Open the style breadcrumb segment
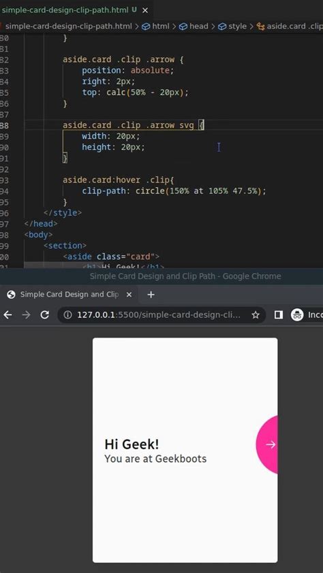 [232, 27]
